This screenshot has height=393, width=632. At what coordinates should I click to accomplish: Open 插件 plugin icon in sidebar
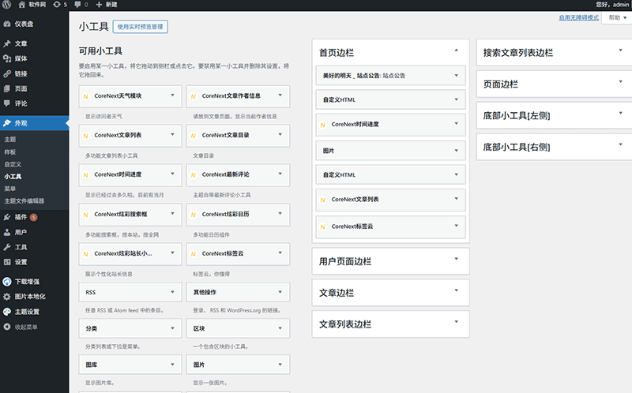pyautogui.click(x=7, y=217)
